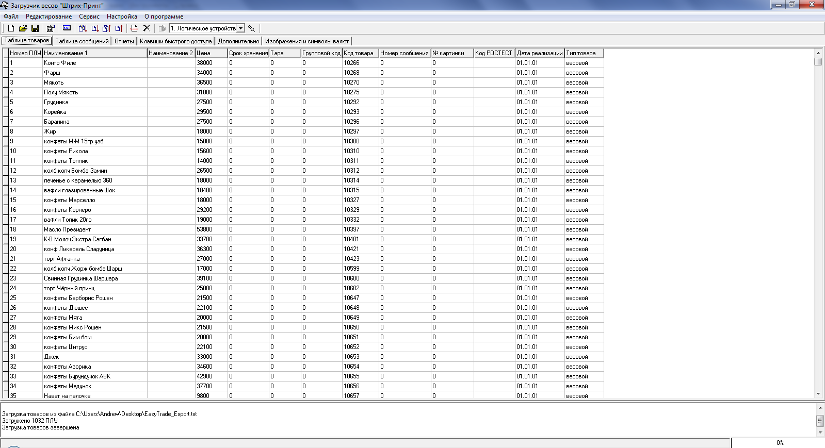Viewport: 825px width, 448px height.
Task: Switch to Таблица сообщений tab
Action: [82, 41]
